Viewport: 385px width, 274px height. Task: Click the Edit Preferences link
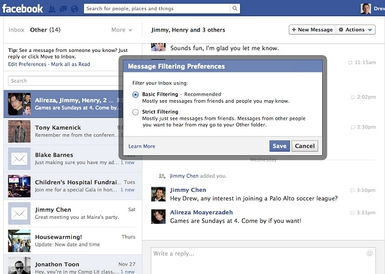[x=27, y=64]
